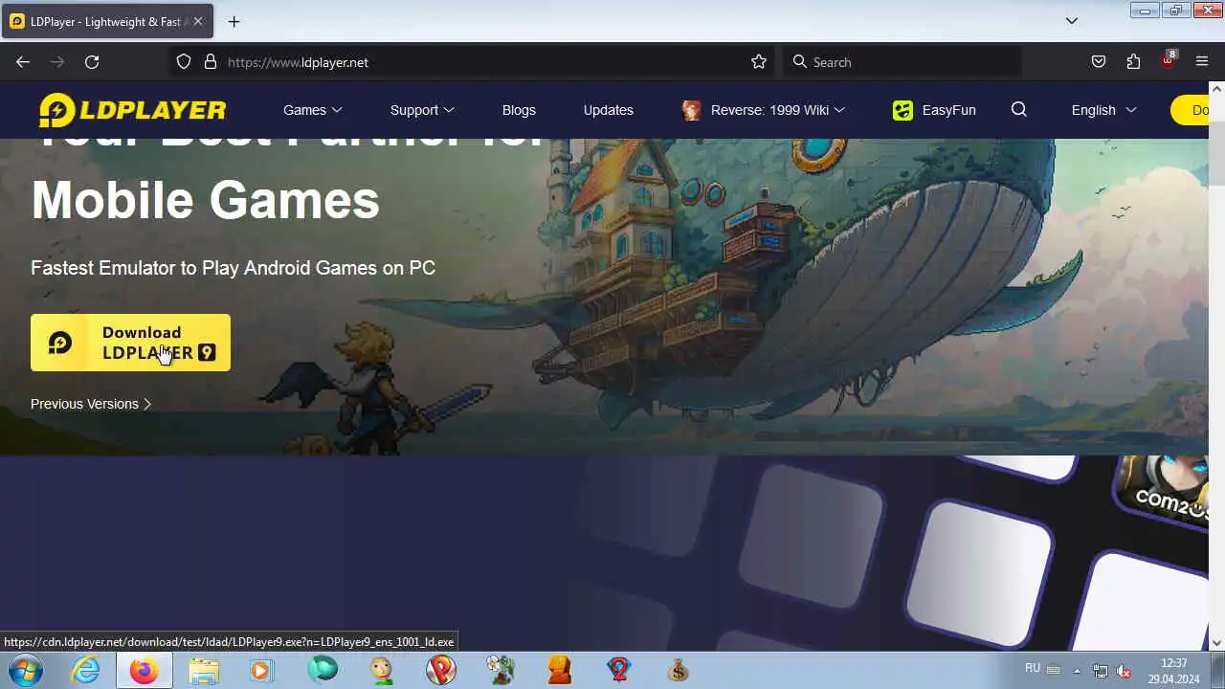Open the Windows Start menu
The image size is (1225, 689).
pos(26,671)
